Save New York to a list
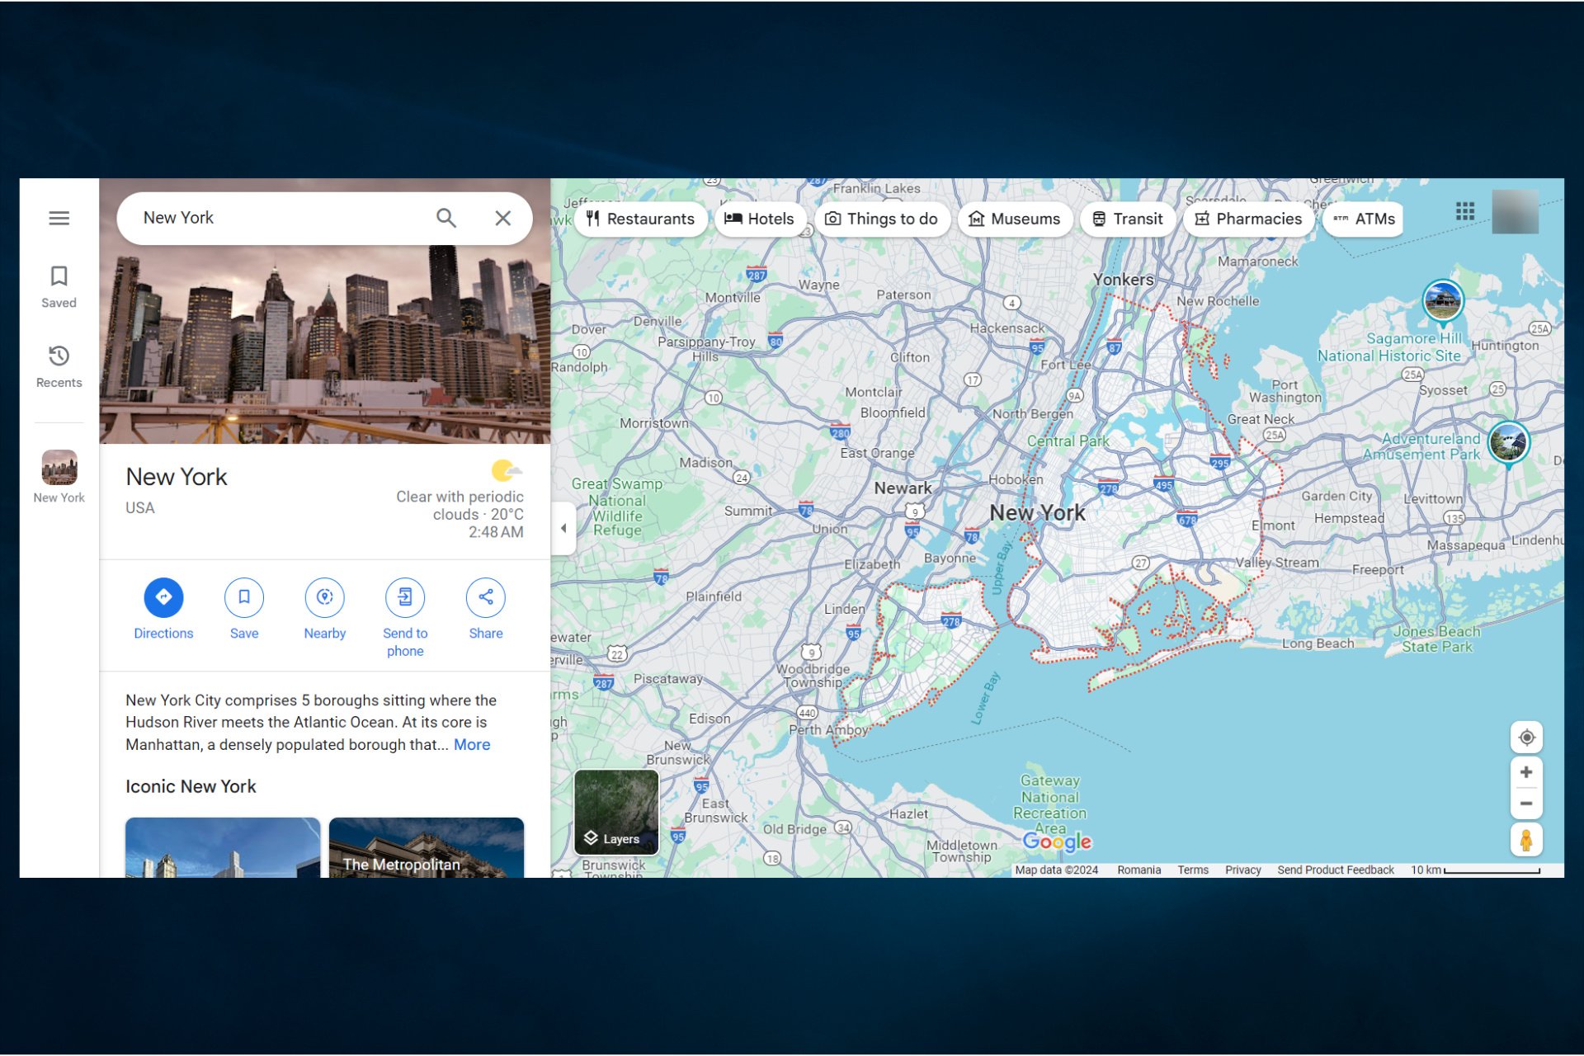Viewport: 1584px width, 1056px height. pos(244,609)
